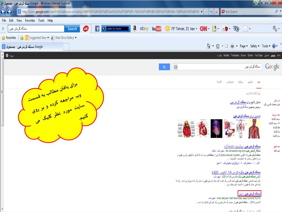Click on-screen keyboard icon in Google search box

click(x=175, y=67)
